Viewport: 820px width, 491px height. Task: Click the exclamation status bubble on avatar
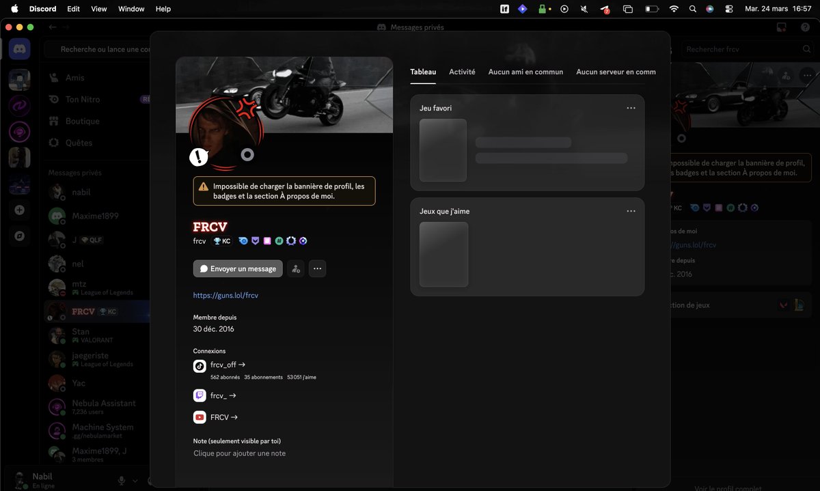[199, 157]
